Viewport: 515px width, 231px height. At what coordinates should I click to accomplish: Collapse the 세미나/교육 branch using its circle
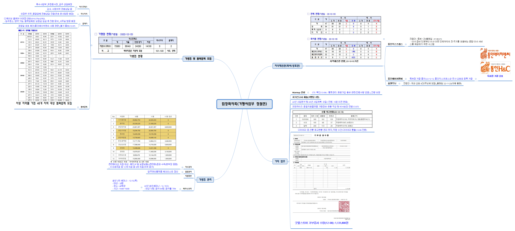(180, 189)
